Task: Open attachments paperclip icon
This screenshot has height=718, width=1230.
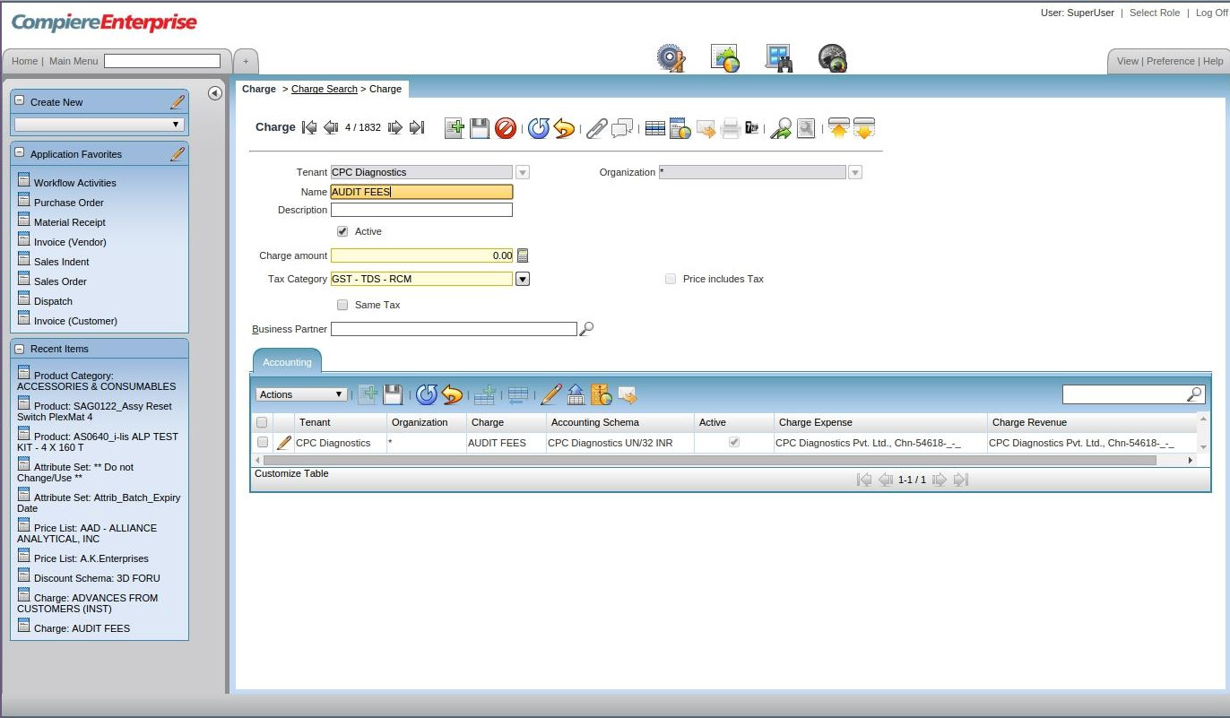Action: tap(596, 128)
